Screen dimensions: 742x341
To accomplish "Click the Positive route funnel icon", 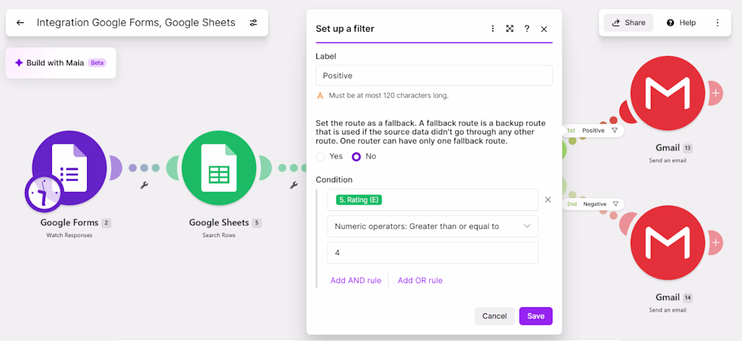I will click(615, 131).
